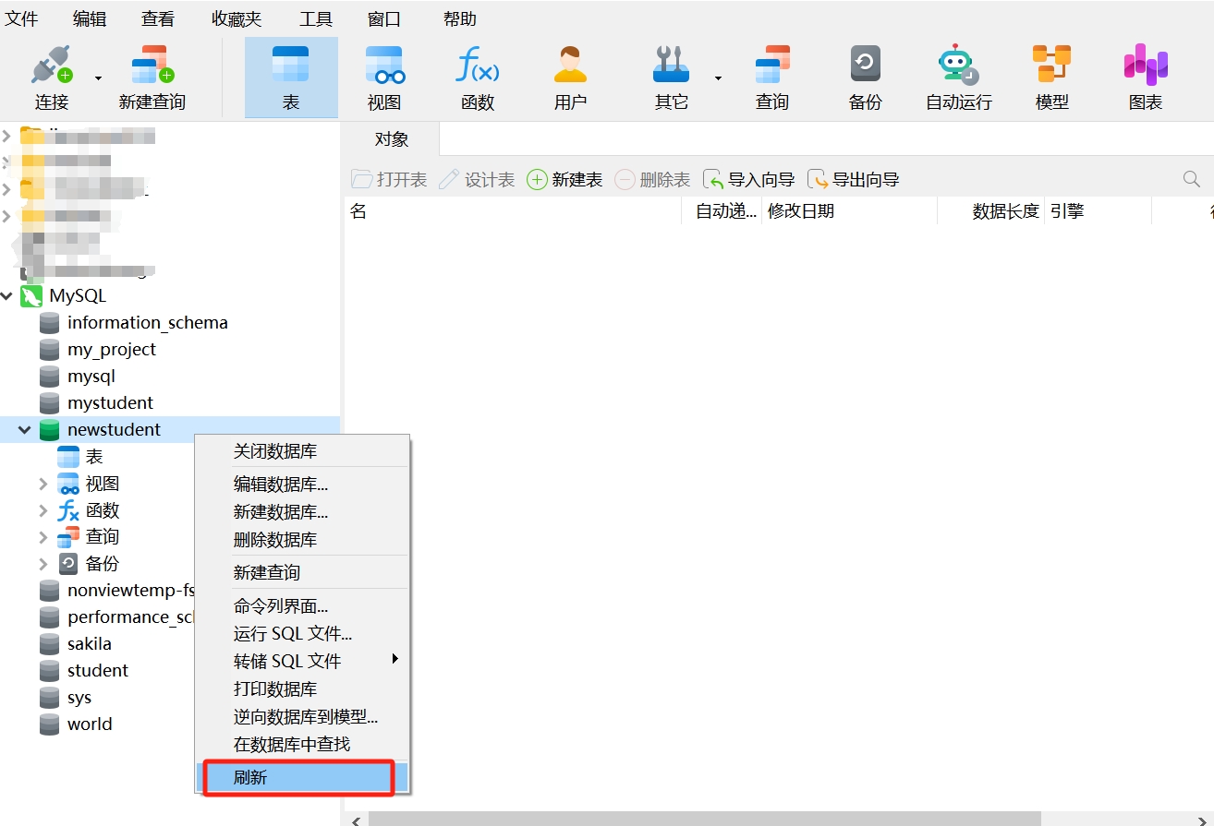The width and height of the screenshot is (1214, 826).
Task: Click the 连接 connection icon in toolbar
Action: [x=52, y=66]
